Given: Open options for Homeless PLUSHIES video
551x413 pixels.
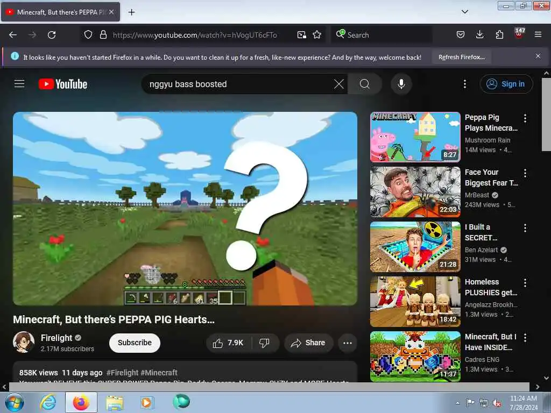Looking at the screenshot, I should [525, 283].
